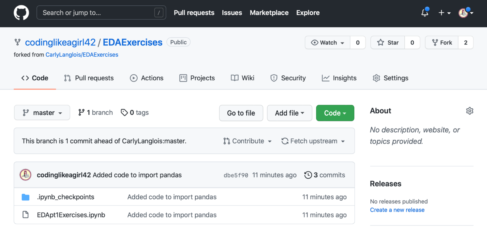The image size is (487, 230).
Task: Open the green Code dropdown
Action: pos(335,113)
